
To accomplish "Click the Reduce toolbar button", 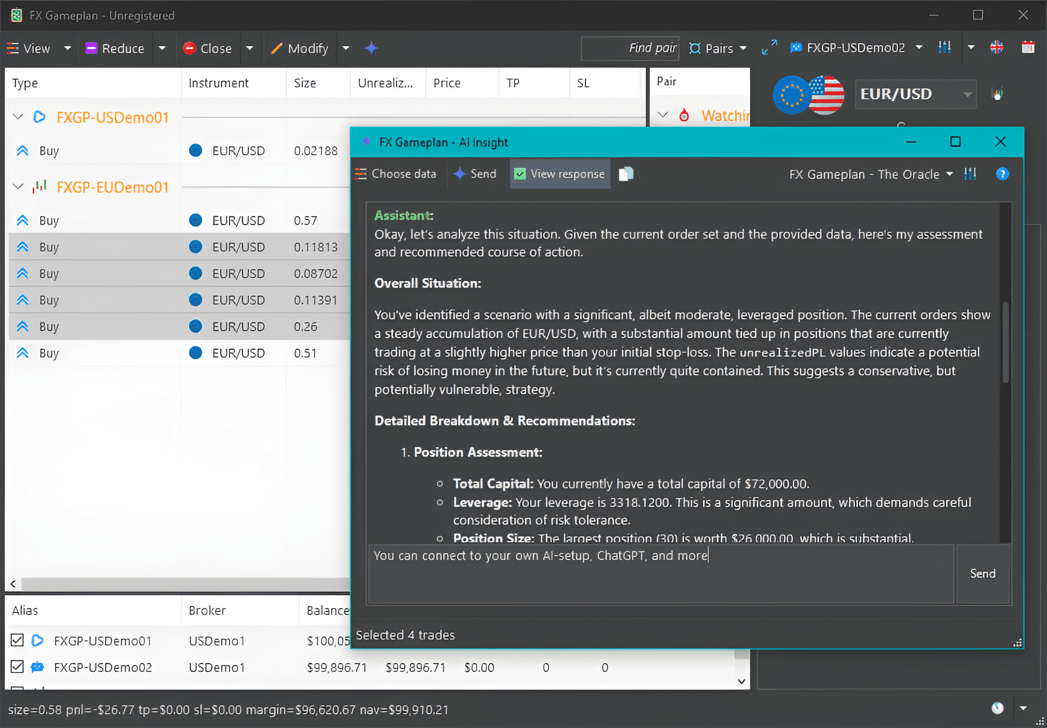I will (115, 48).
